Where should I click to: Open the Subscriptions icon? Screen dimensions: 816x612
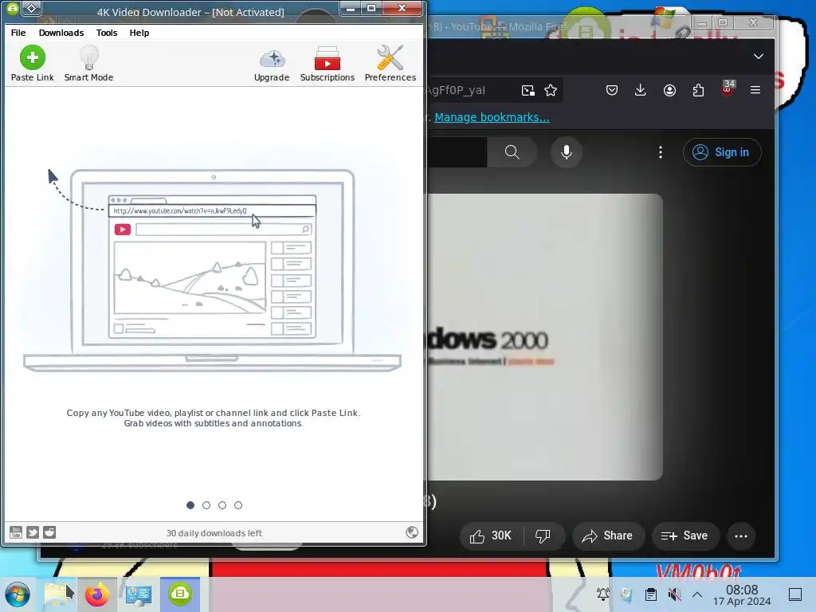tap(328, 64)
